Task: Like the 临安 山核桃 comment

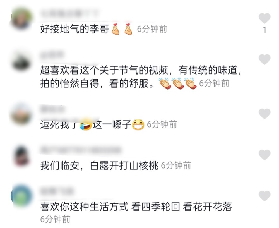Action: (264, 155)
